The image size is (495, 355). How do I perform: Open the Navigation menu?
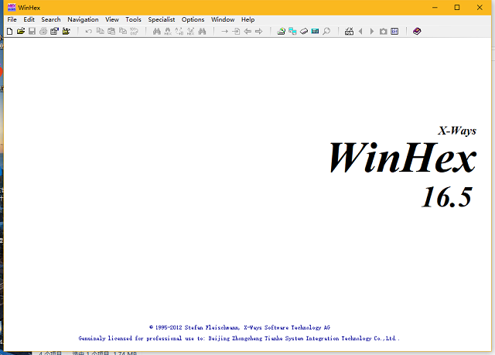click(x=83, y=19)
